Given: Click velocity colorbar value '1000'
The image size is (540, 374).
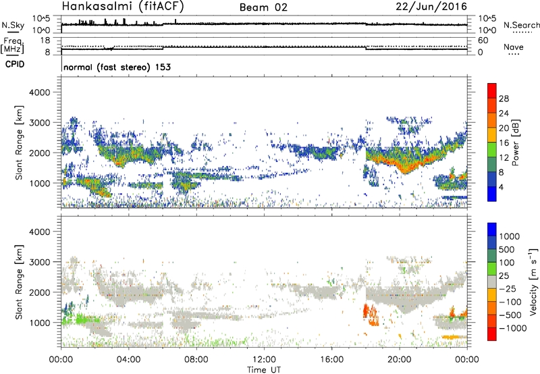Looking at the screenshot, I should [x=510, y=236].
